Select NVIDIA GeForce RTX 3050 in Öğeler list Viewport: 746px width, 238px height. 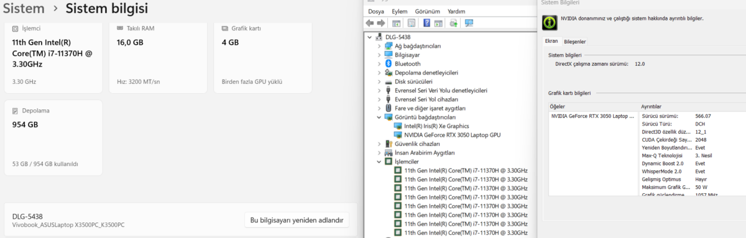(593, 116)
